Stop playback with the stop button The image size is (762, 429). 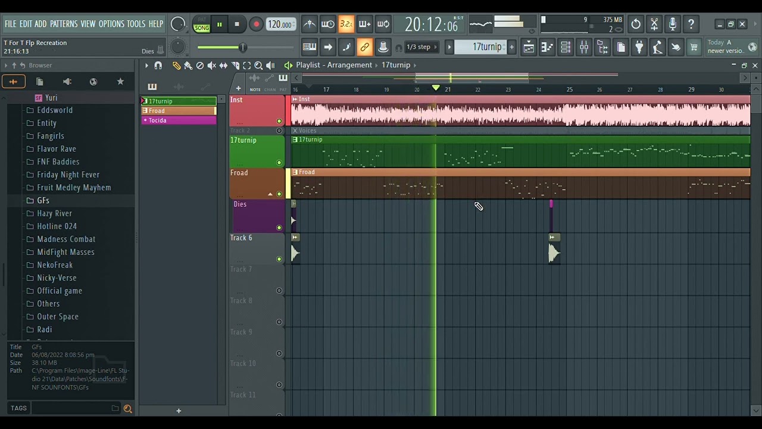click(x=237, y=24)
